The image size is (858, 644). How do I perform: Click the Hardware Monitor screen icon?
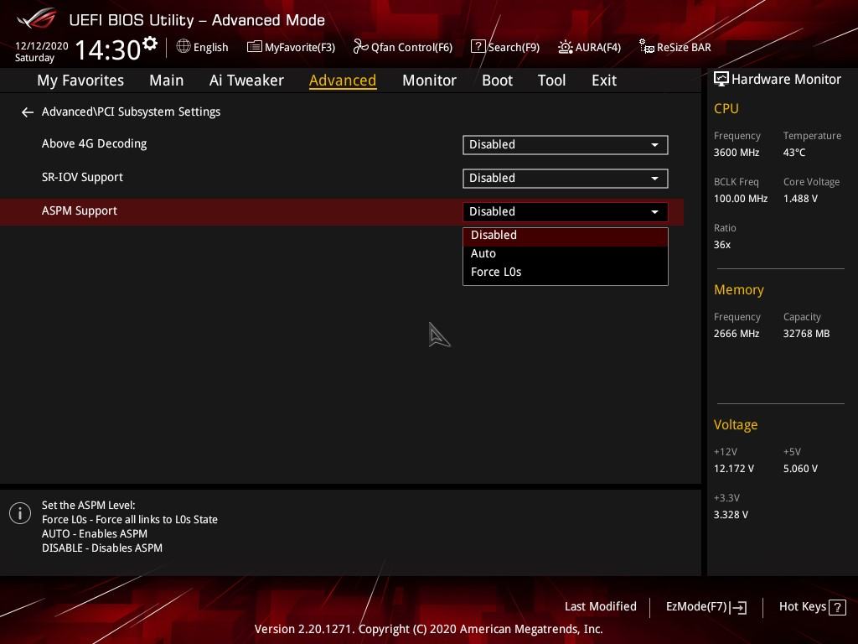pos(721,80)
